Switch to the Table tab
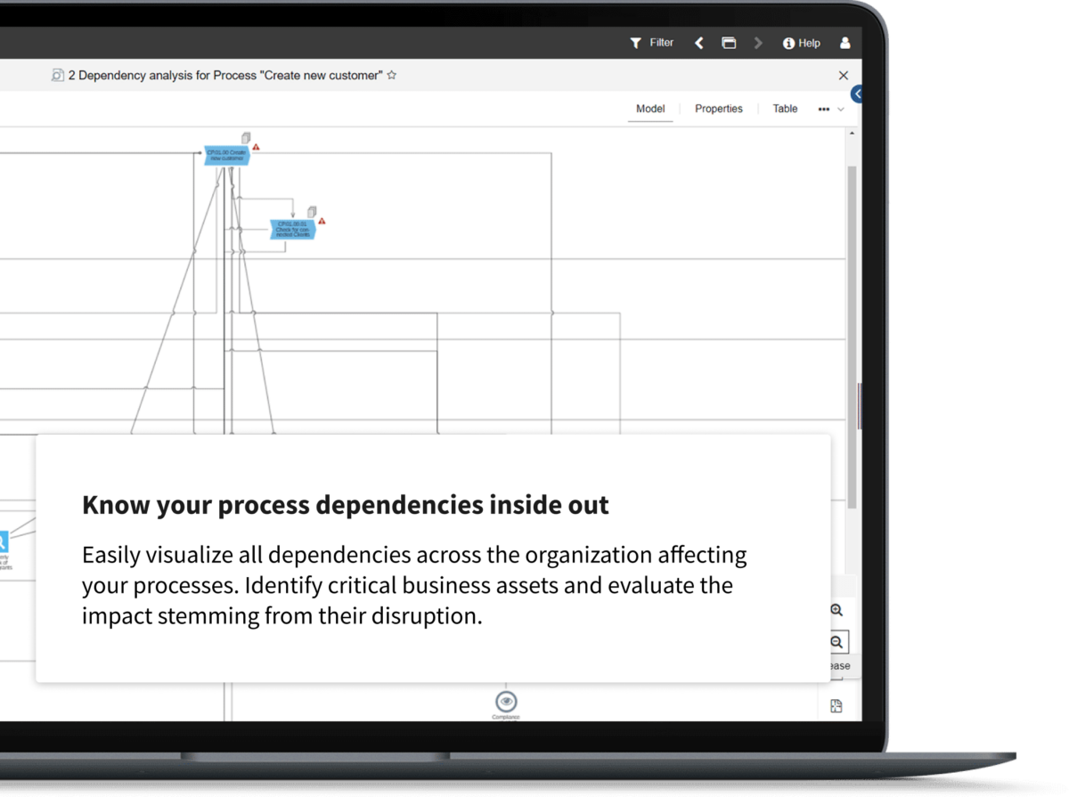 785,109
